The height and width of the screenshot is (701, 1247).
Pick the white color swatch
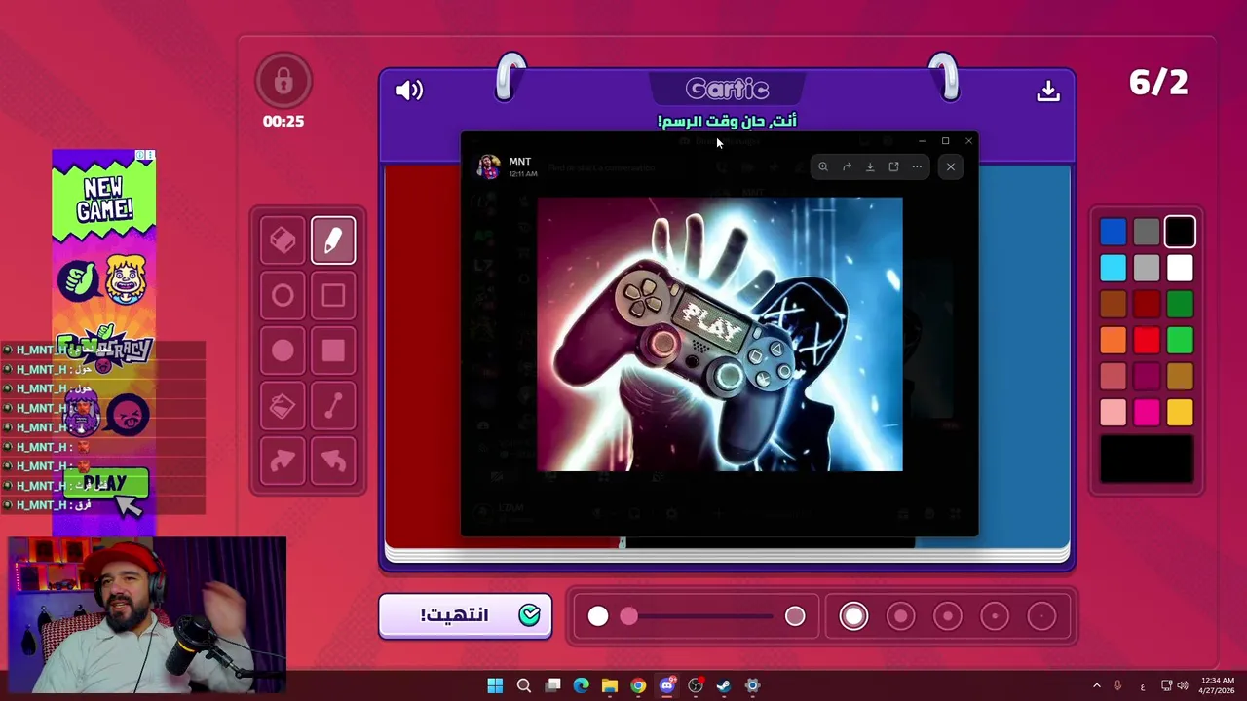click(x=1180, y=268)
